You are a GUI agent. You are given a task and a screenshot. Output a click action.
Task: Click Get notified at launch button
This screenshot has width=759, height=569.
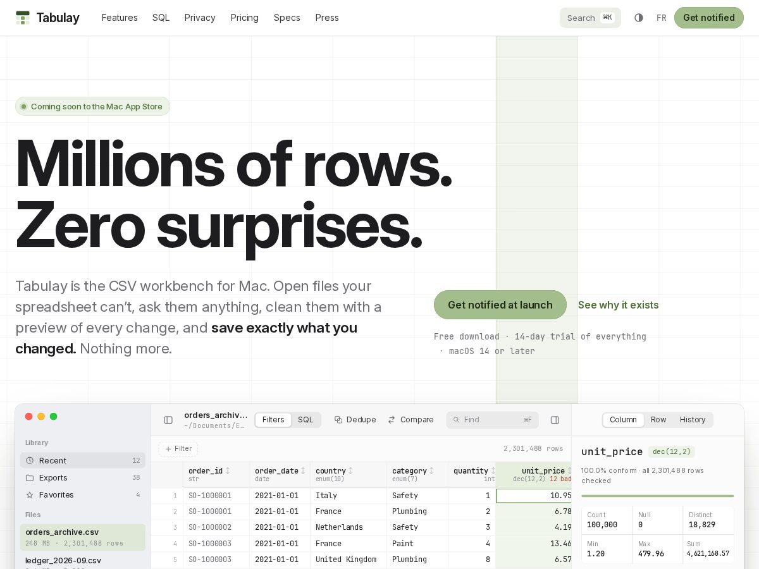pos(500,305)
